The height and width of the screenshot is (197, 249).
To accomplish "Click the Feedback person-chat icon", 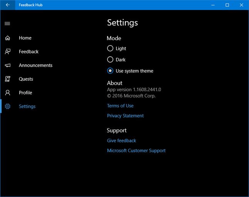I will coord(8,51).
